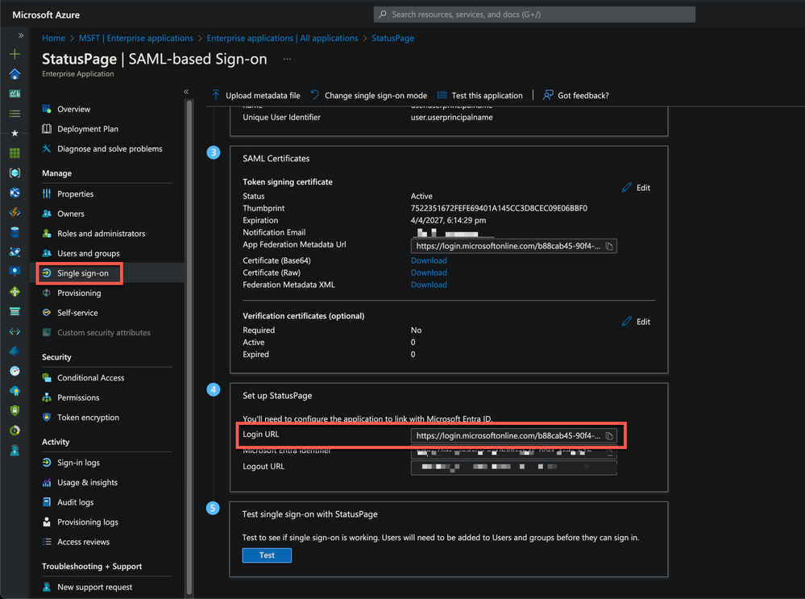The width and height of the screenshot is (805, 599).
Task: Download the Federation Metadata XML
Action: (429, 285)
